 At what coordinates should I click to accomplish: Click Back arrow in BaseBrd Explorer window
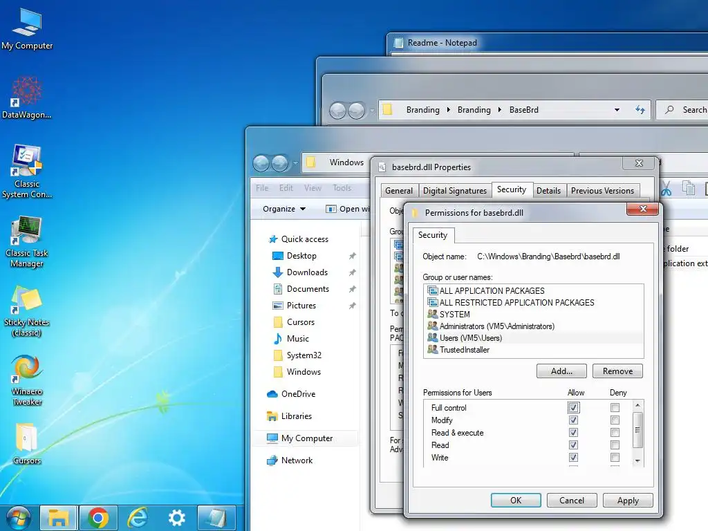[x=337, y=110]
